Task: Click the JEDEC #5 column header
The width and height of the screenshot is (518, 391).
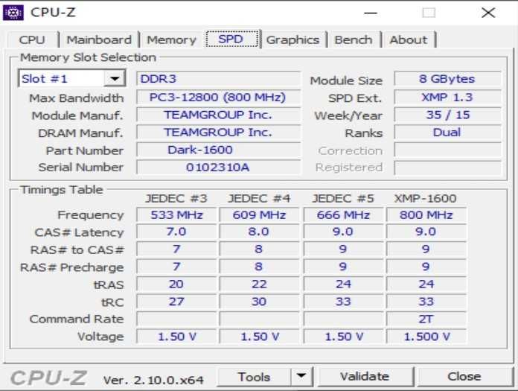Action: (x=343, y=198)
